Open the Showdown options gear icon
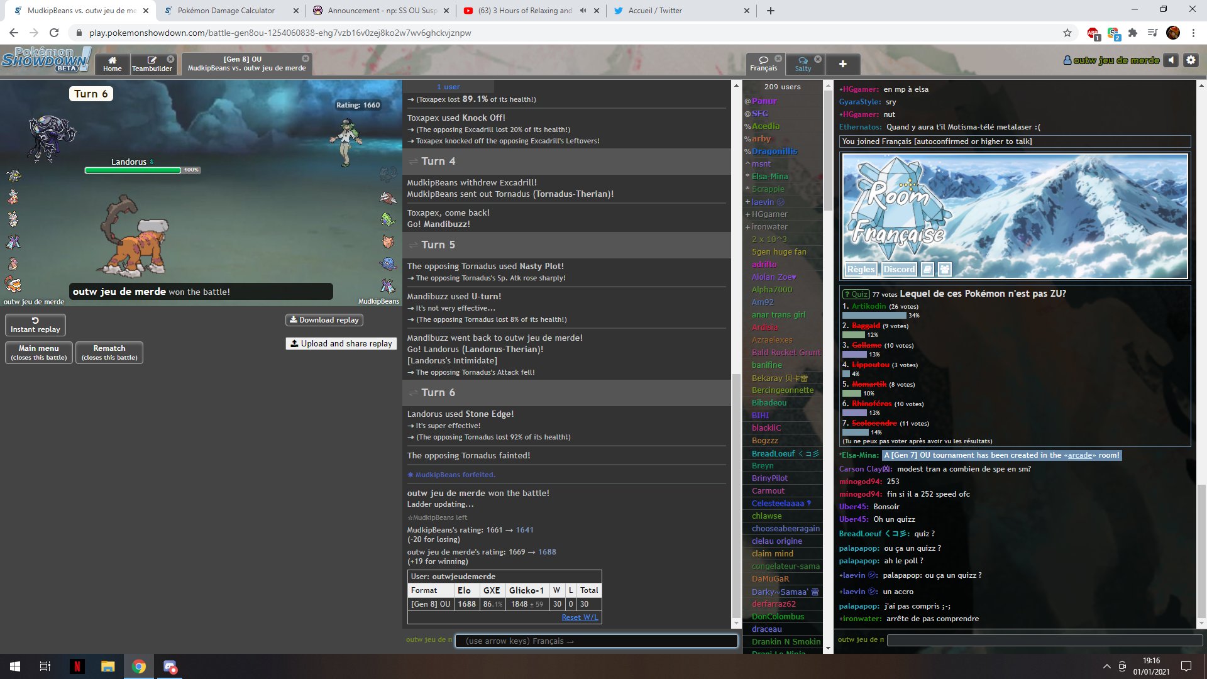Screen dimensions: 1207x679 (1191, 60)
